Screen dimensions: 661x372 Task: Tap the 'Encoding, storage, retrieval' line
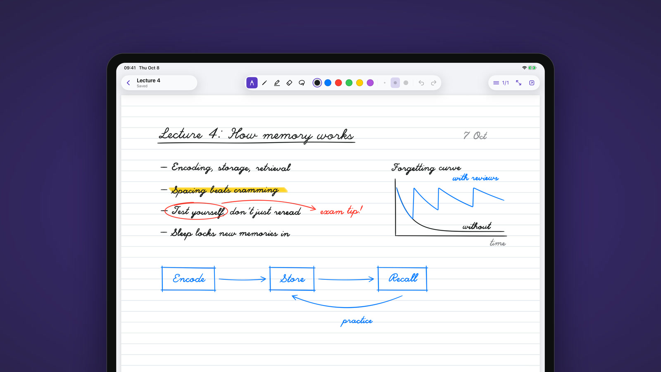[x=231, y=167]
